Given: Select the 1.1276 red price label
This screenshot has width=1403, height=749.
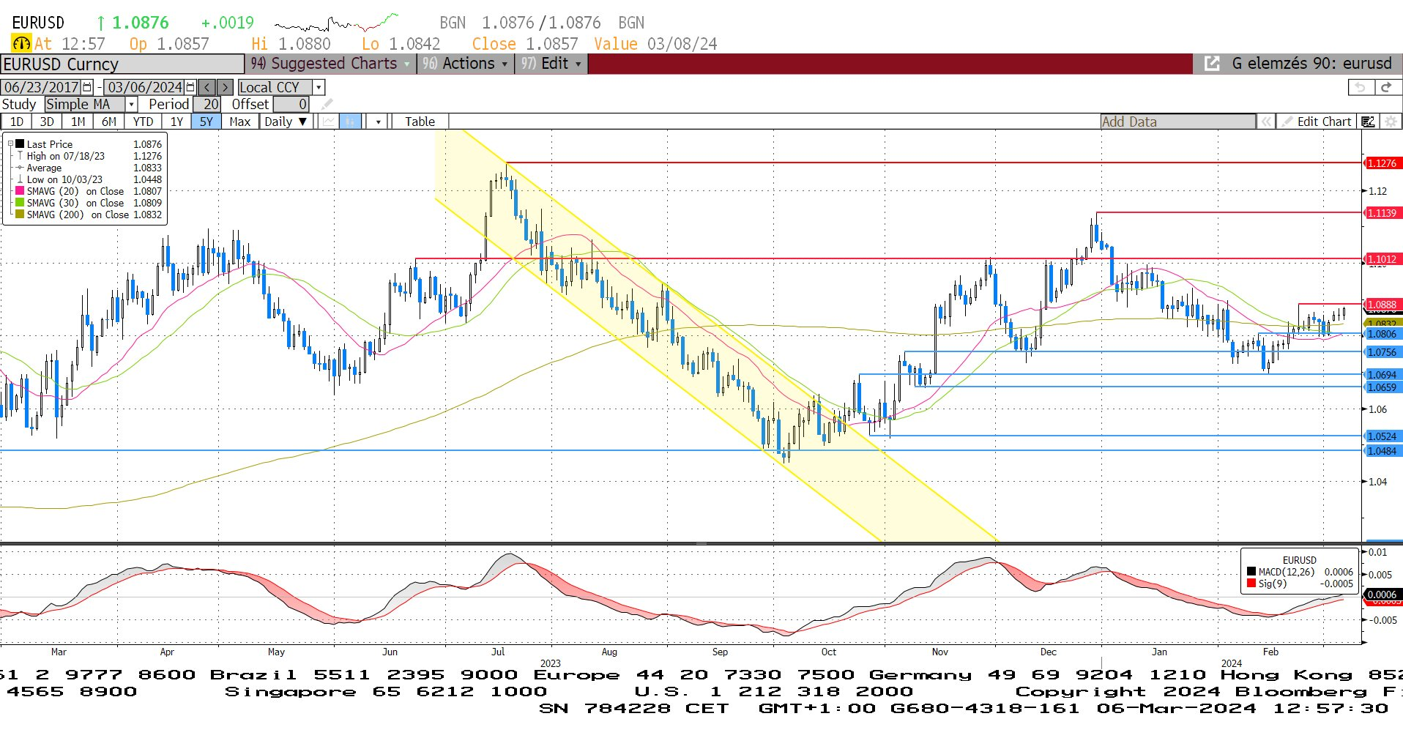Looking at the screenshot, I should [x=1382, y=163].
